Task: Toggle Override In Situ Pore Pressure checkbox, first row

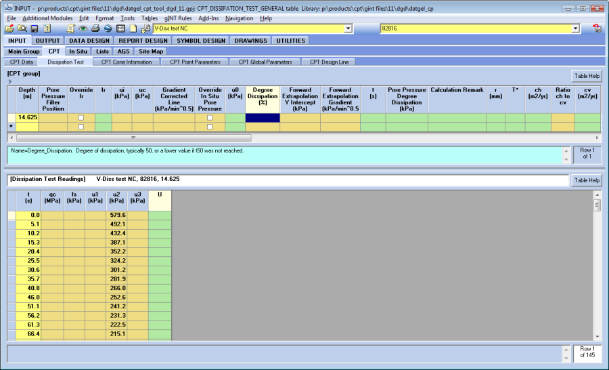Action: coord(210,118)
